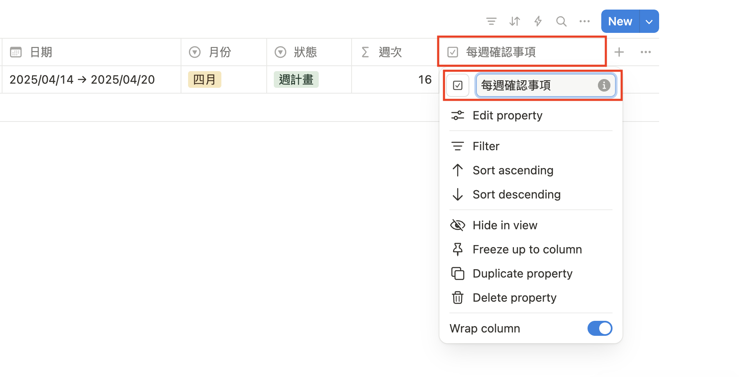Open the 月份 column header menu
This screenshot has width=739, height=377.
(x=220, y=52)
